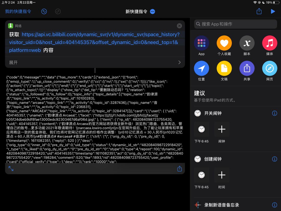Share the JSON result output
Viewport: 281px width, 211px height.
point(179,169)
